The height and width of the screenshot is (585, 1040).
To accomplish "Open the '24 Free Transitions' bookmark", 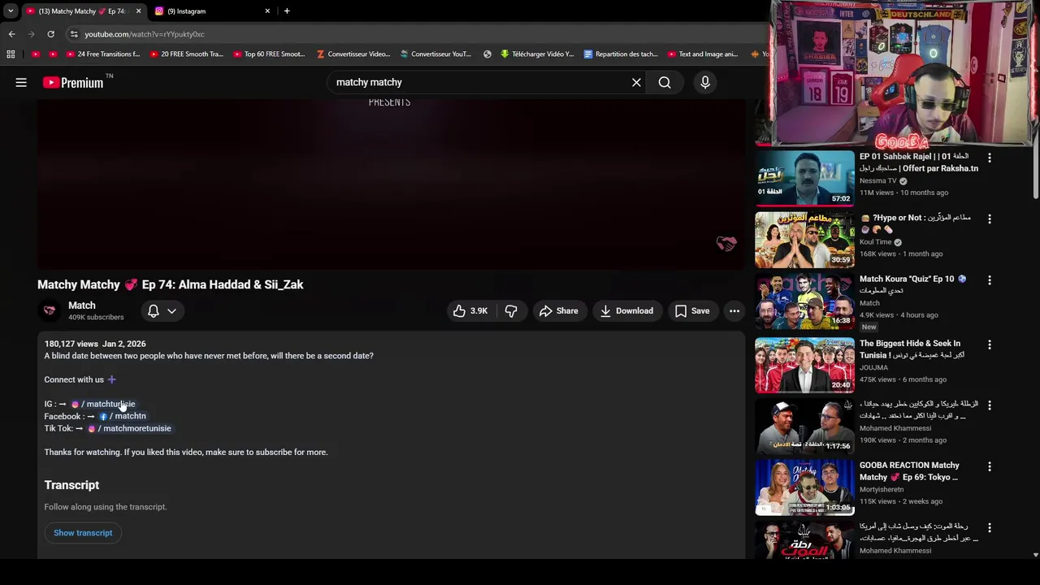I will [x=102, y=54].
